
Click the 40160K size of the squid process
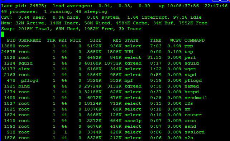point(93,63)
